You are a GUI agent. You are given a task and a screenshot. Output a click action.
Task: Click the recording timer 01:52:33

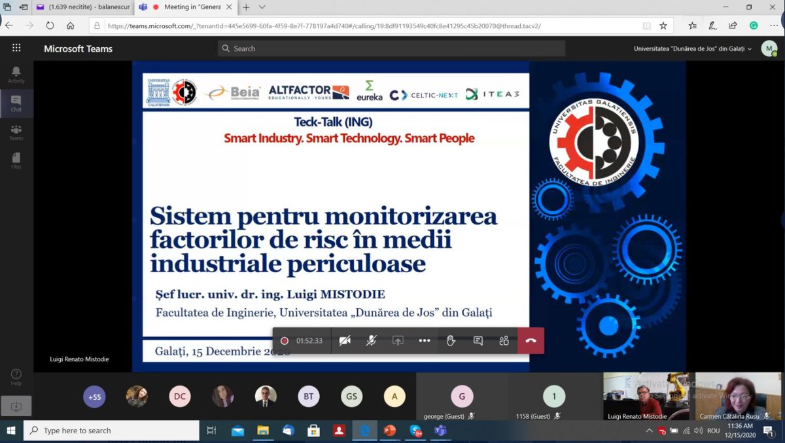coord(309,341)
